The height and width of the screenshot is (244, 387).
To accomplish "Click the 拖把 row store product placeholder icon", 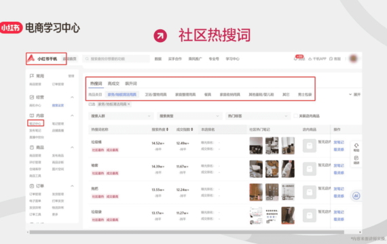I will 309,192.
